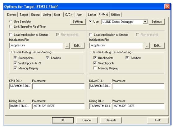
Task: Select the Use Simulator radio button
Action: click(x=11, y=21)
